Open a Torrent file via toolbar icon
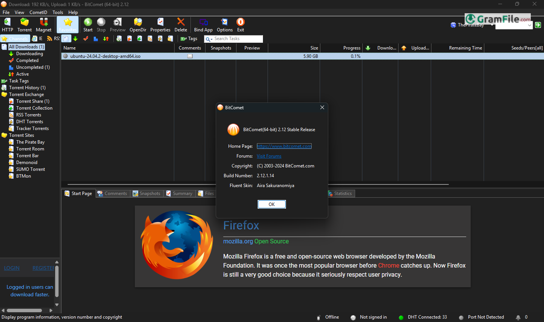 point(25,25)
